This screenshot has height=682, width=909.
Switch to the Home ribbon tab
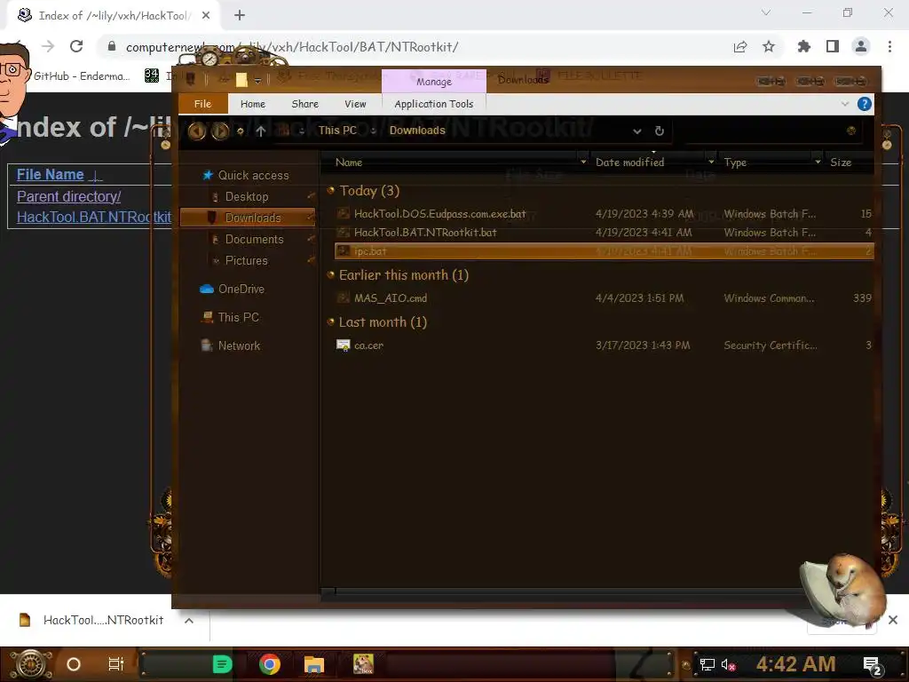tap(253, 104)
